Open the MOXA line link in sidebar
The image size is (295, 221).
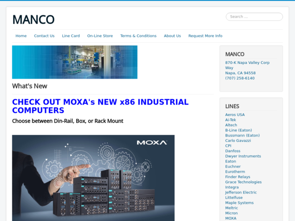click(231, 218)
